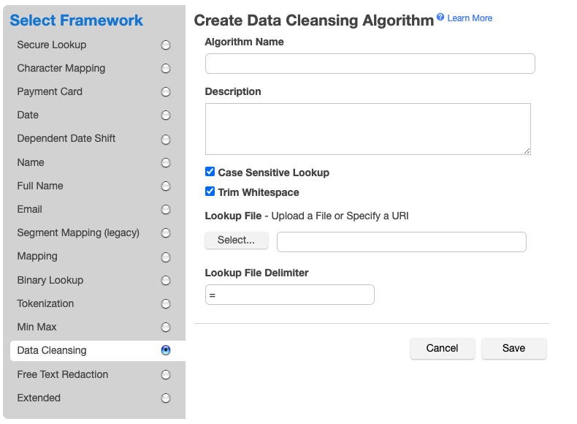Uncheck Case Sensitive Lookup checkbox
The height and width of the screenshot is (424, 577).
coord(210,172)
